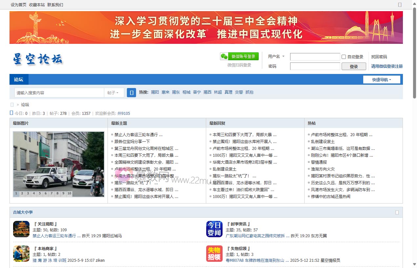Focus the search content input field

coord(59,93)
